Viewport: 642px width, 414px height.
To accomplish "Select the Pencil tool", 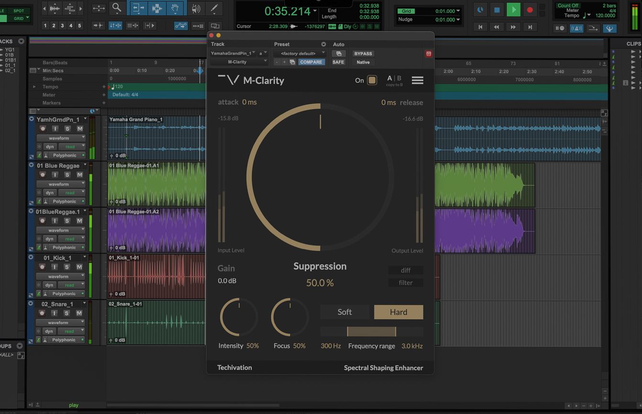I will point(214,8).
